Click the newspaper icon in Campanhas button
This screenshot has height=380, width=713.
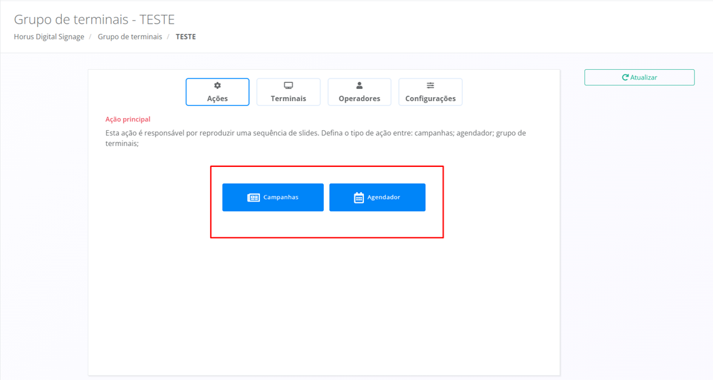point(253,197)
